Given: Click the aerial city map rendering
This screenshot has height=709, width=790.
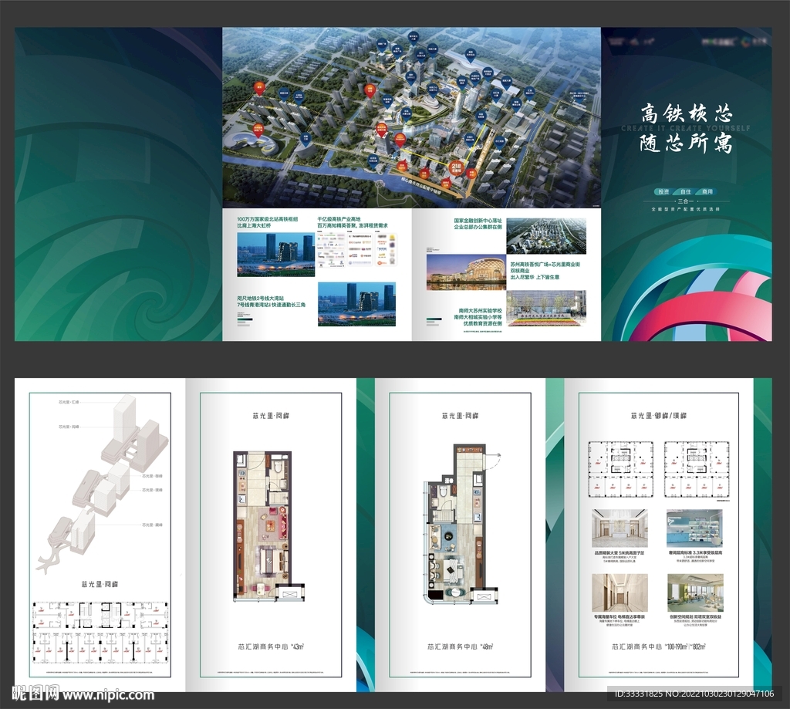Looking at the screenshot, I should click(x=412, y=117).
